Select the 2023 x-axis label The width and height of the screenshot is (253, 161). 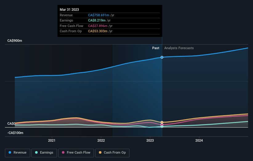[x=150, y=140]
